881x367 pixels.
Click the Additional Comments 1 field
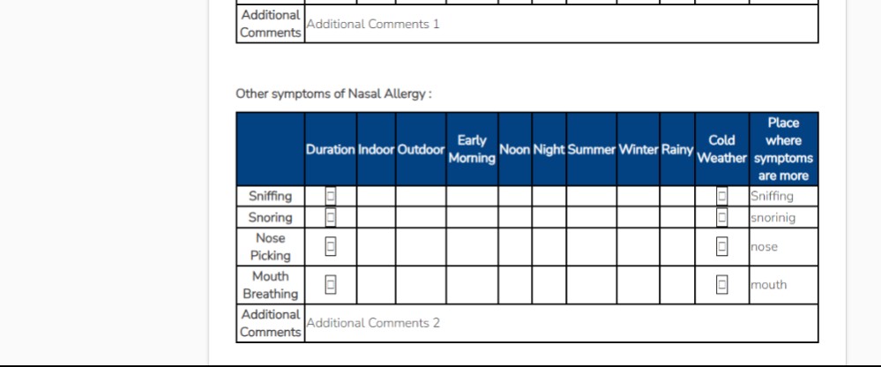(x=561, y=24)
